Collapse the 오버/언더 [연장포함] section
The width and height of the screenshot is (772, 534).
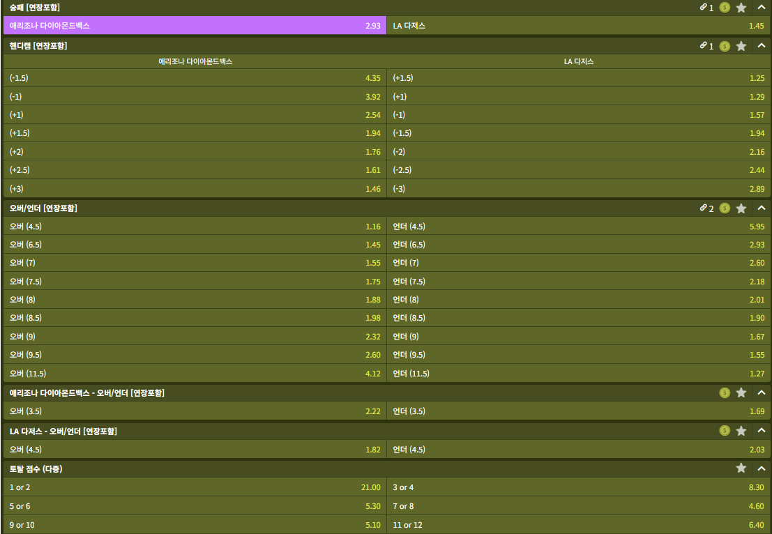pyautogui.click(x=761, y=208)
